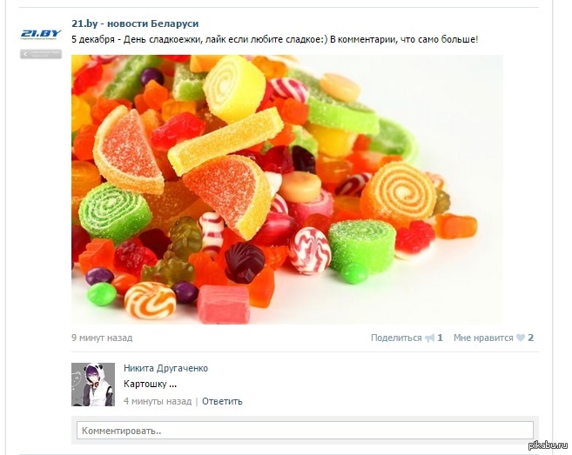Click the 9 минут назад post timestamp

[x=102, y=338]
